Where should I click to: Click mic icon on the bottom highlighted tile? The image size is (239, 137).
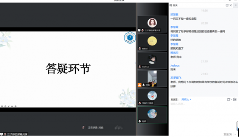tap(140, 121)
